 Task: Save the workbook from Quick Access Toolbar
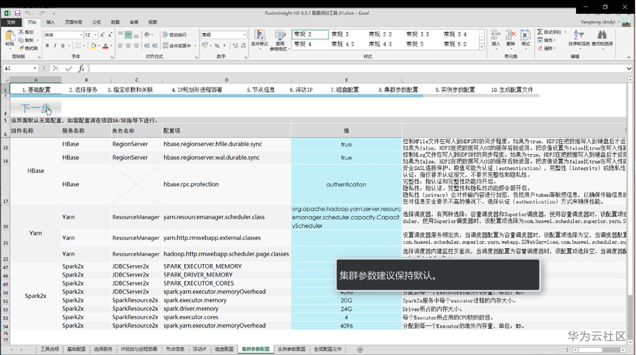[x=17, y=13]
